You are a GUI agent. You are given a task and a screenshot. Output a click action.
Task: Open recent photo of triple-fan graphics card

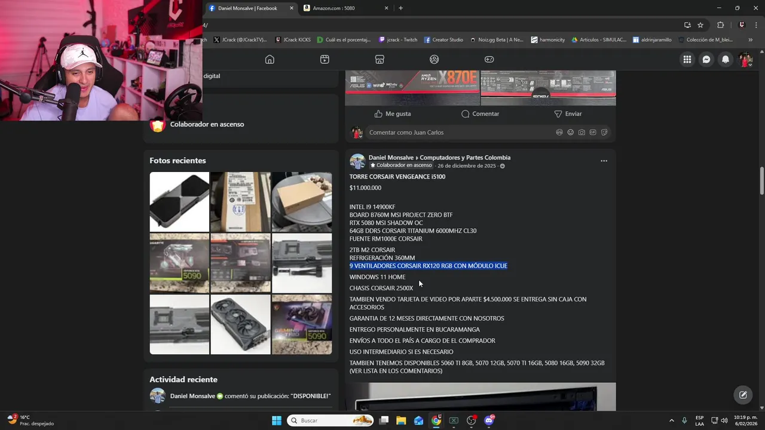point(240,324)
